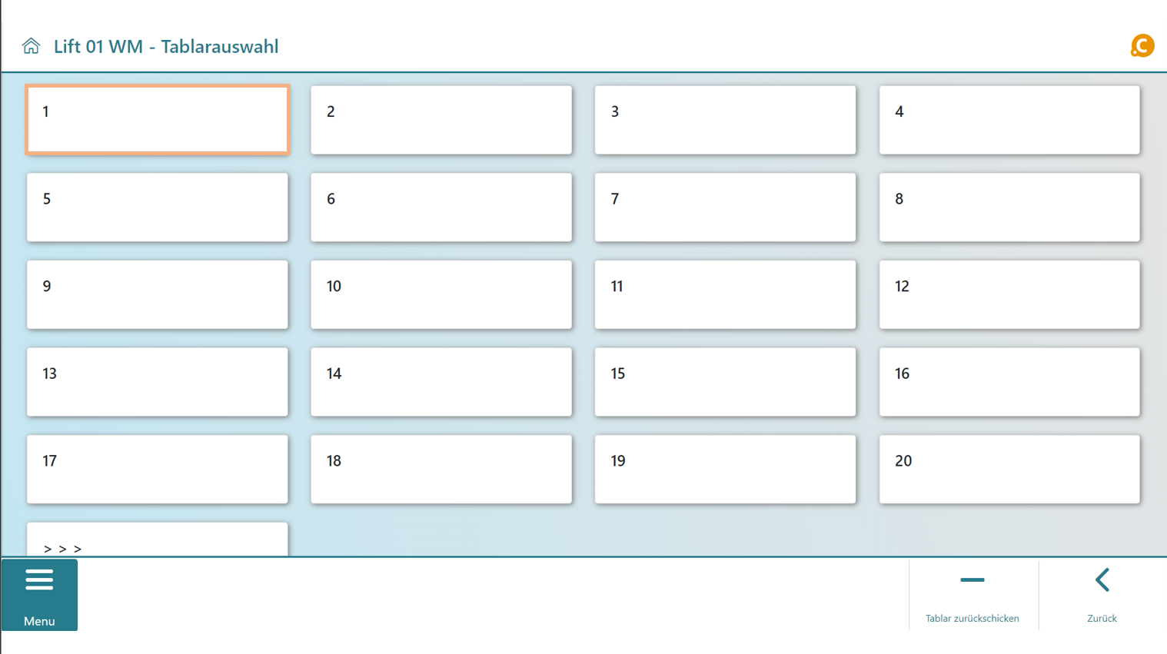Viewport: 1167px width, 654px height.
Task: Choose tray number 14
Action: pos(441,382)
